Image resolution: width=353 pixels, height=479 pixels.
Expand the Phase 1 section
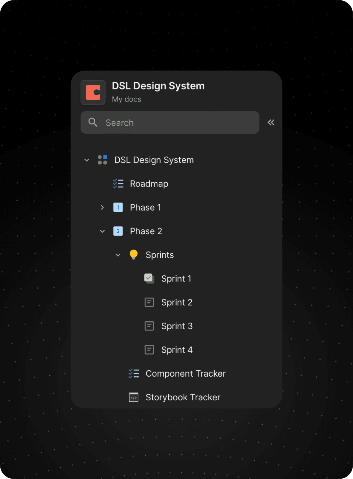point(102,207)
